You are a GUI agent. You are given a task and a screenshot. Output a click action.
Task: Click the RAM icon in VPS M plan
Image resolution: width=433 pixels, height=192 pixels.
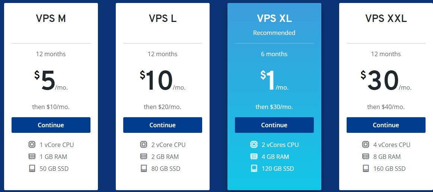32,157
